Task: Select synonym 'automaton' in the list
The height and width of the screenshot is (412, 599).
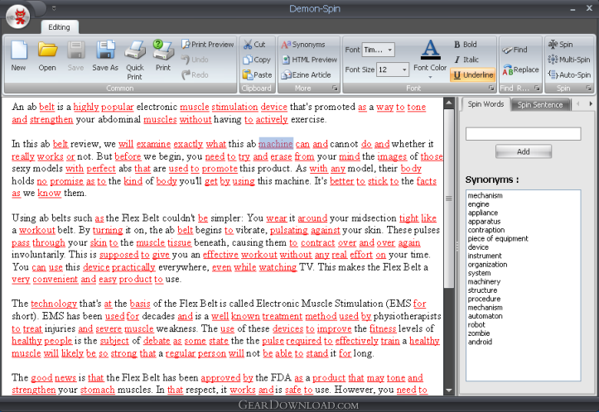Action: 485,316
